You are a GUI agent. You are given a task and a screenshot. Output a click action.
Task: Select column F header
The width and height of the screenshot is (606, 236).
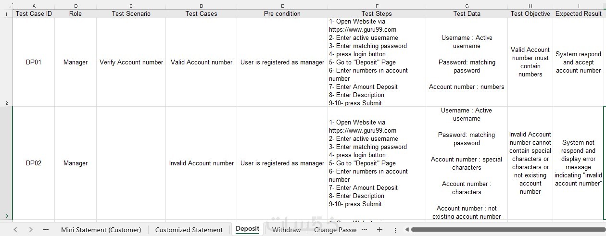pos(377,6)
